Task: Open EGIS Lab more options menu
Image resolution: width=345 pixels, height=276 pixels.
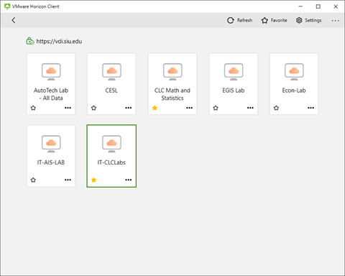Action: pos(250,108)
